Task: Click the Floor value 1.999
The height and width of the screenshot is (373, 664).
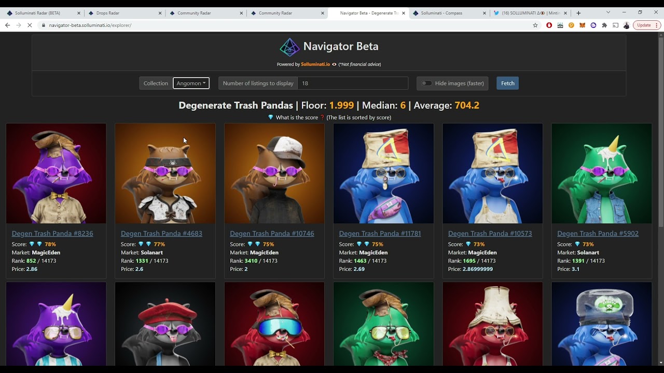Action: pos(341,106)
